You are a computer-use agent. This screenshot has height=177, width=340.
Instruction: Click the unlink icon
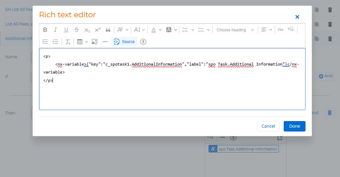[x=291, y=29]
